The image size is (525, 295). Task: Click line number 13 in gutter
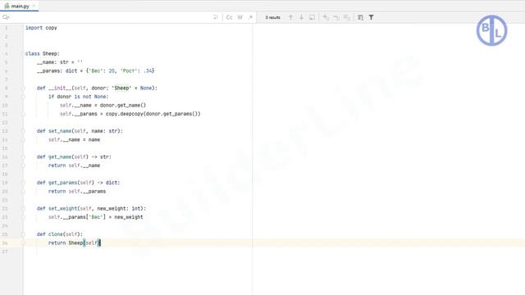coord(5,131)
